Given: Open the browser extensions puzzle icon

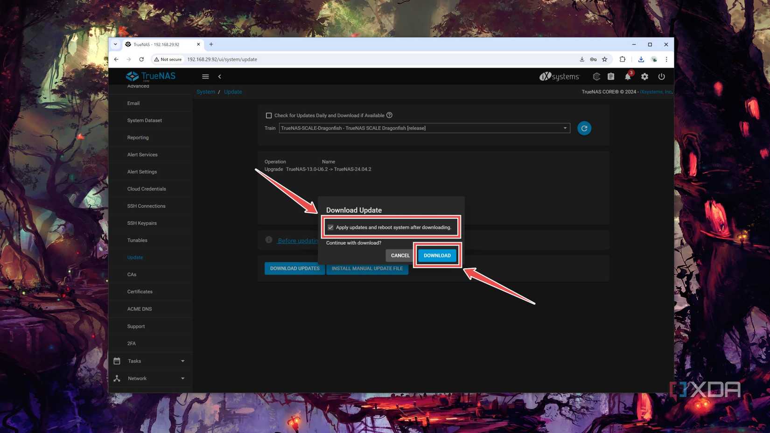Looking at the screenshot, I should [622, 59].
